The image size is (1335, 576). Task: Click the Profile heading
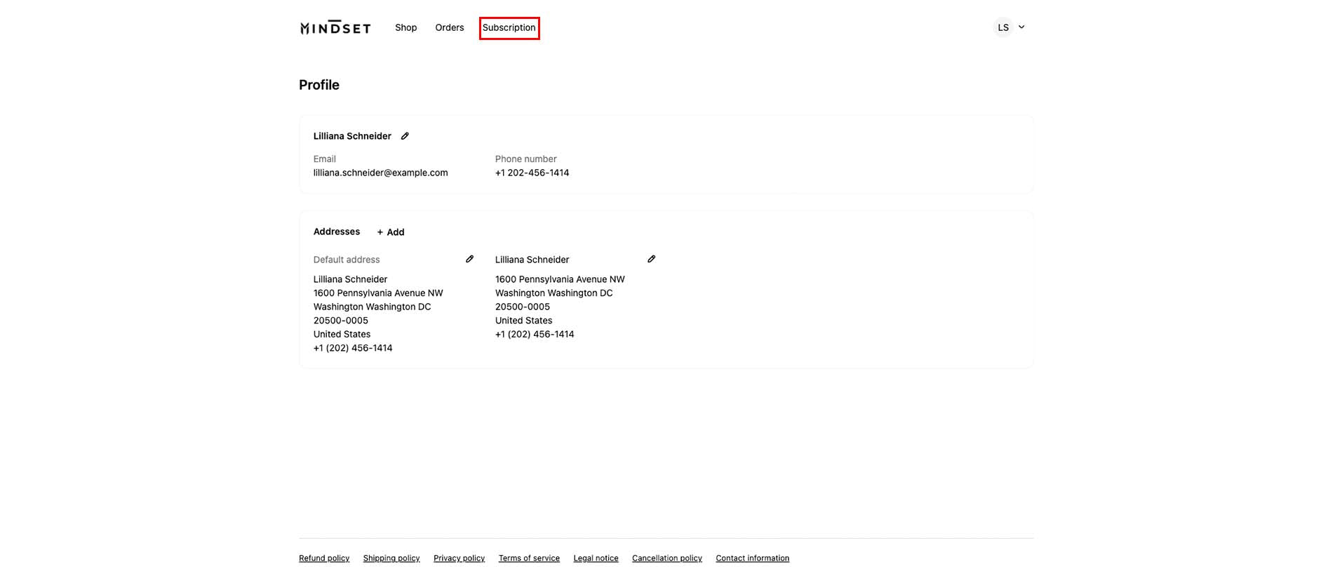tap(319, 85)
